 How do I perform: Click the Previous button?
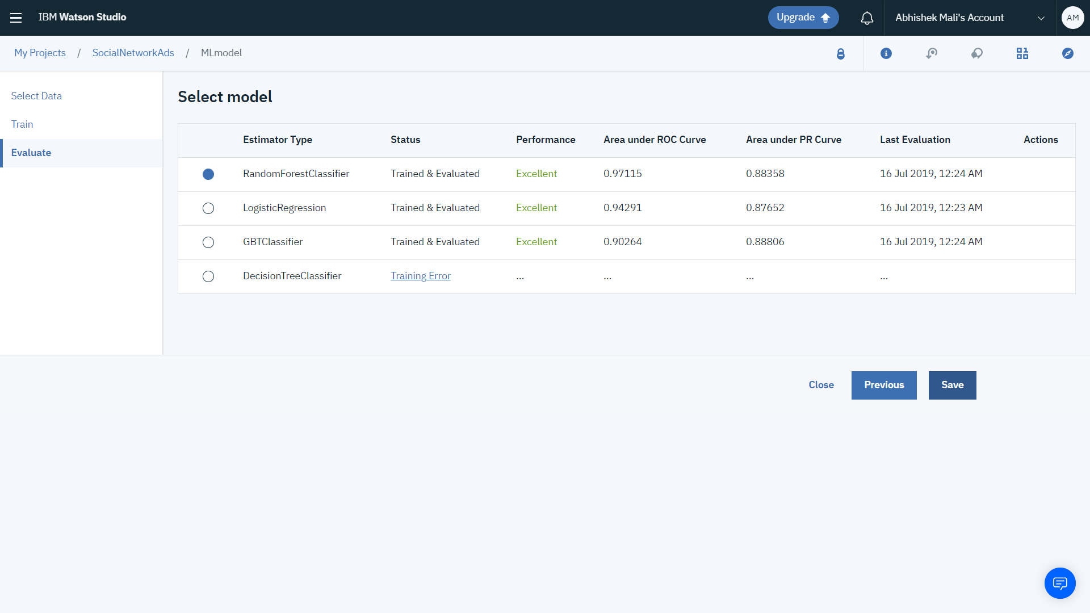884,385
